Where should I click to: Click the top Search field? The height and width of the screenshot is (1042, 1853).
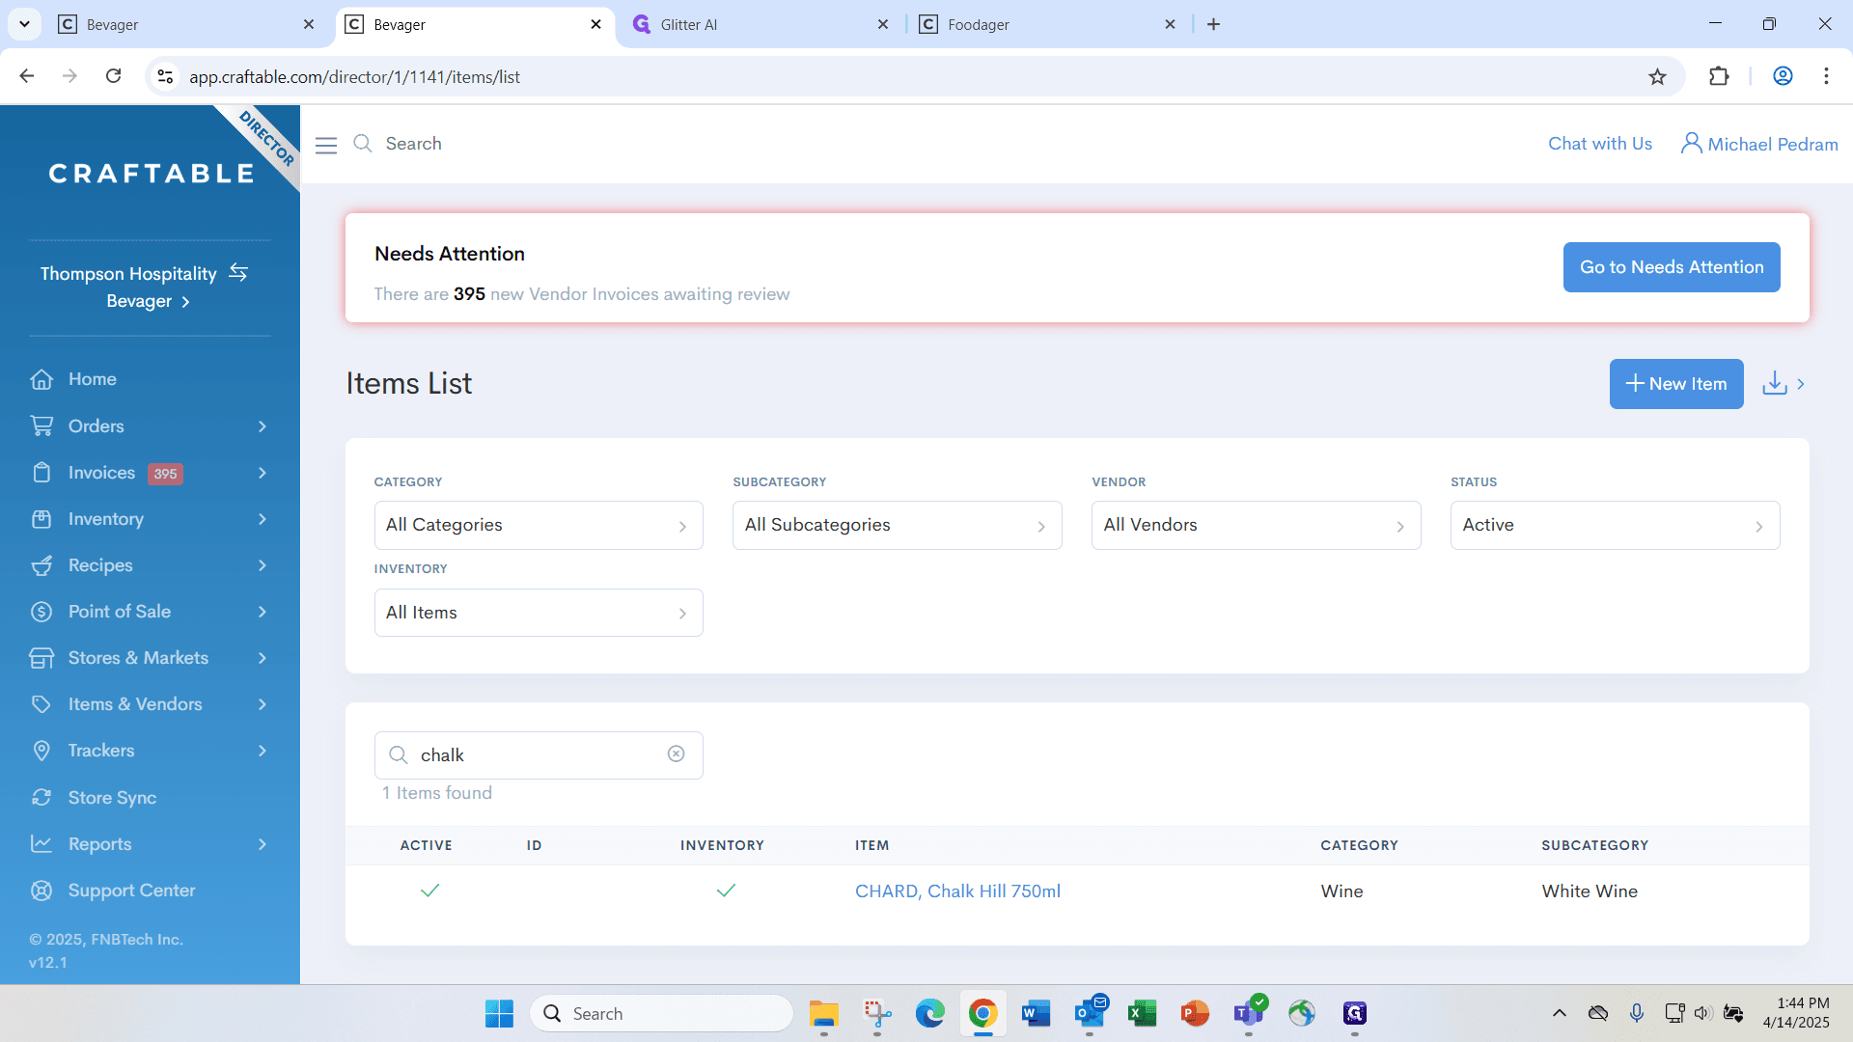tap(413, 144)
